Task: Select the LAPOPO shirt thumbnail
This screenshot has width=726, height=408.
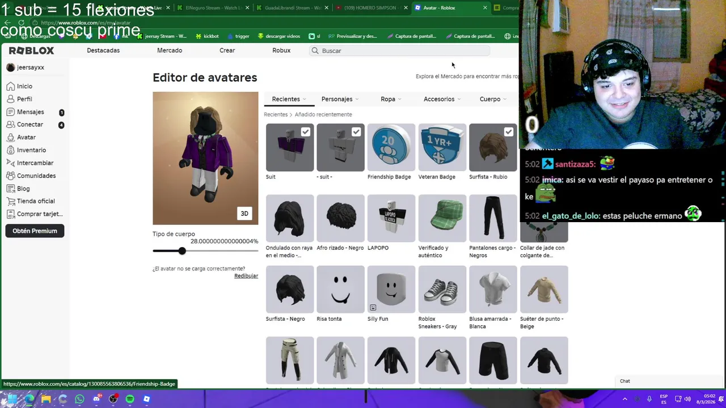Action: 391,219
